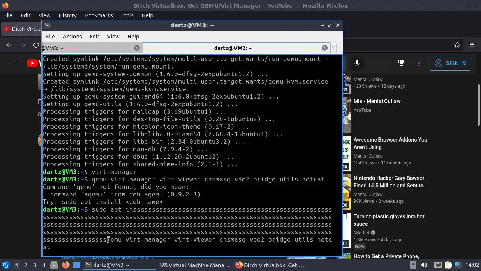The image size is (481, 271).
Task: Switch to workspace 2
Action: (26, 265)
